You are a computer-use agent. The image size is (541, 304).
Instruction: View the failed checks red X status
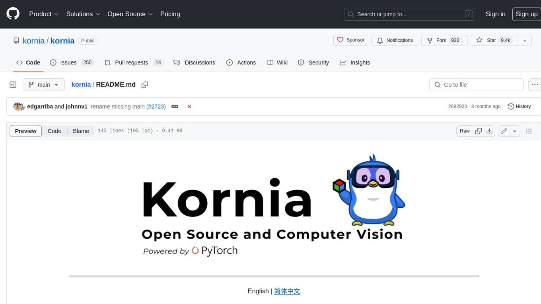coord(189,106)
